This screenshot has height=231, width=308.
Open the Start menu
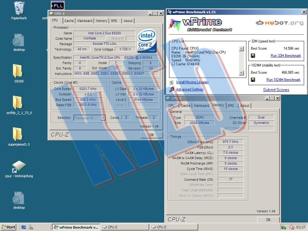8,227
